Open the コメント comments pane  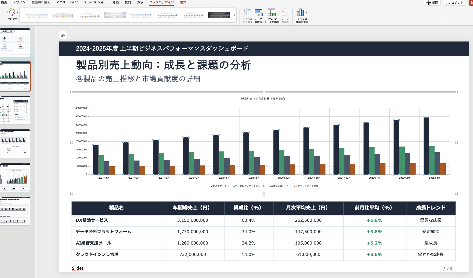click(455, 3)
